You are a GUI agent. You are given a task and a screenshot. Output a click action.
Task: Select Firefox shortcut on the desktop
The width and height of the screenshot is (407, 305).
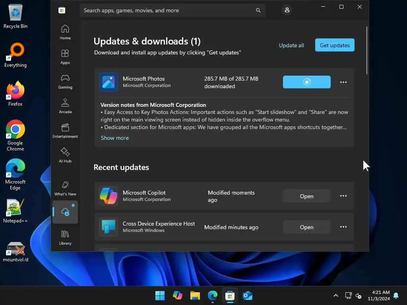point(16,94)
